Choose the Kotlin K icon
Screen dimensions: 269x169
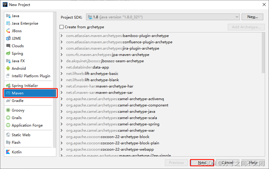pos(8,152)
